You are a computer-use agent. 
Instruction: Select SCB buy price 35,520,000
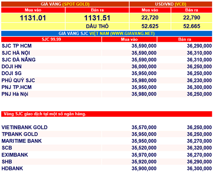[x=144, y=148]
